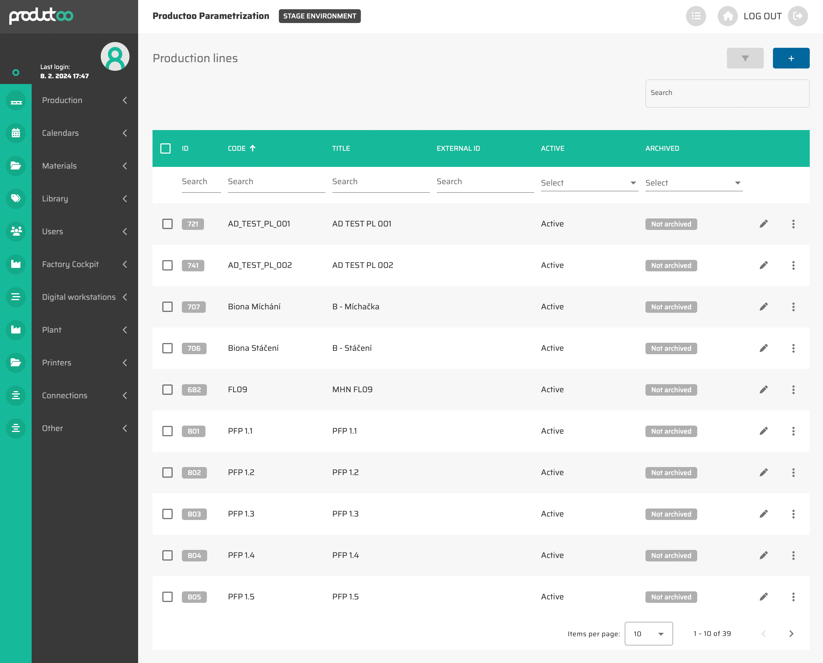Click the home icon in header
Image resolution: width=823 pixels, height=663 pixels.
pyautogui.click(x=727, y=16)
